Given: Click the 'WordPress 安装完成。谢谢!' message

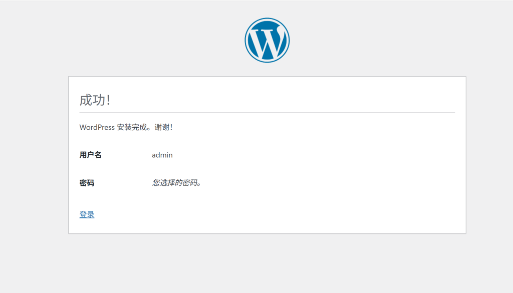Looking at the screenshot, I should coord(126,127).
